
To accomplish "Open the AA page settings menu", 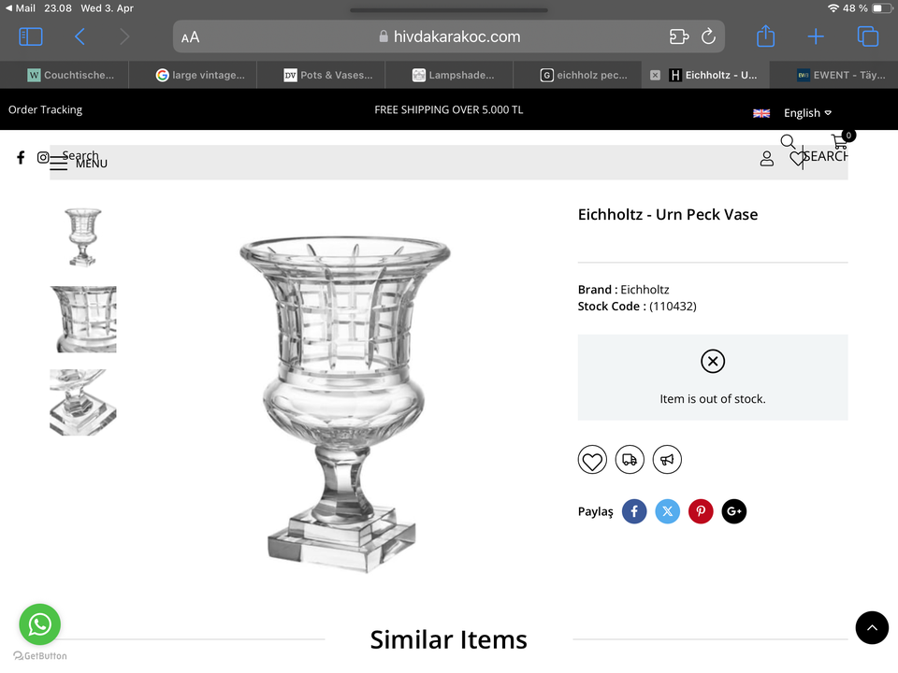I will click(x=191, y=37).
